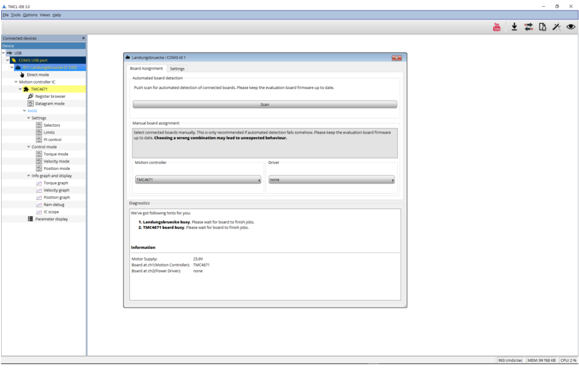Close the Landungsbruecke dialog window
This screenshot has height=368, width=579.
[396, 58]
